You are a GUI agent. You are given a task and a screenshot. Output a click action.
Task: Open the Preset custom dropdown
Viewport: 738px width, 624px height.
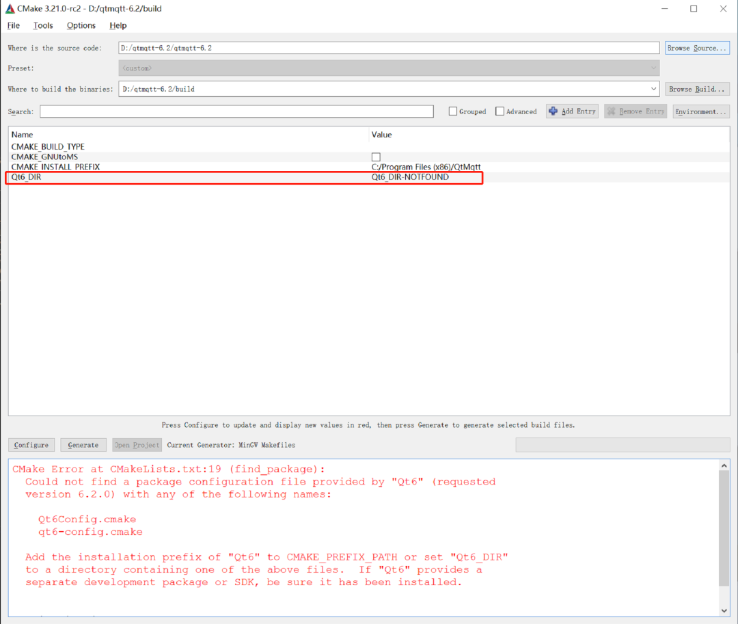[x=389, y=68]
